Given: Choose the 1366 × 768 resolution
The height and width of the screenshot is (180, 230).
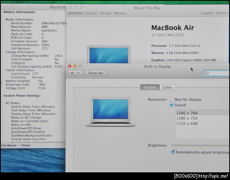Looking at the screenshot, I should [x=202, y=113].
